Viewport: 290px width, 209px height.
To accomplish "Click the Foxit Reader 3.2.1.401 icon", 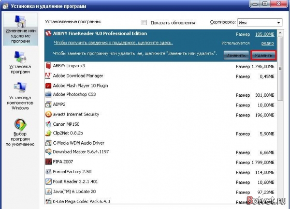I will pos(48,181).
